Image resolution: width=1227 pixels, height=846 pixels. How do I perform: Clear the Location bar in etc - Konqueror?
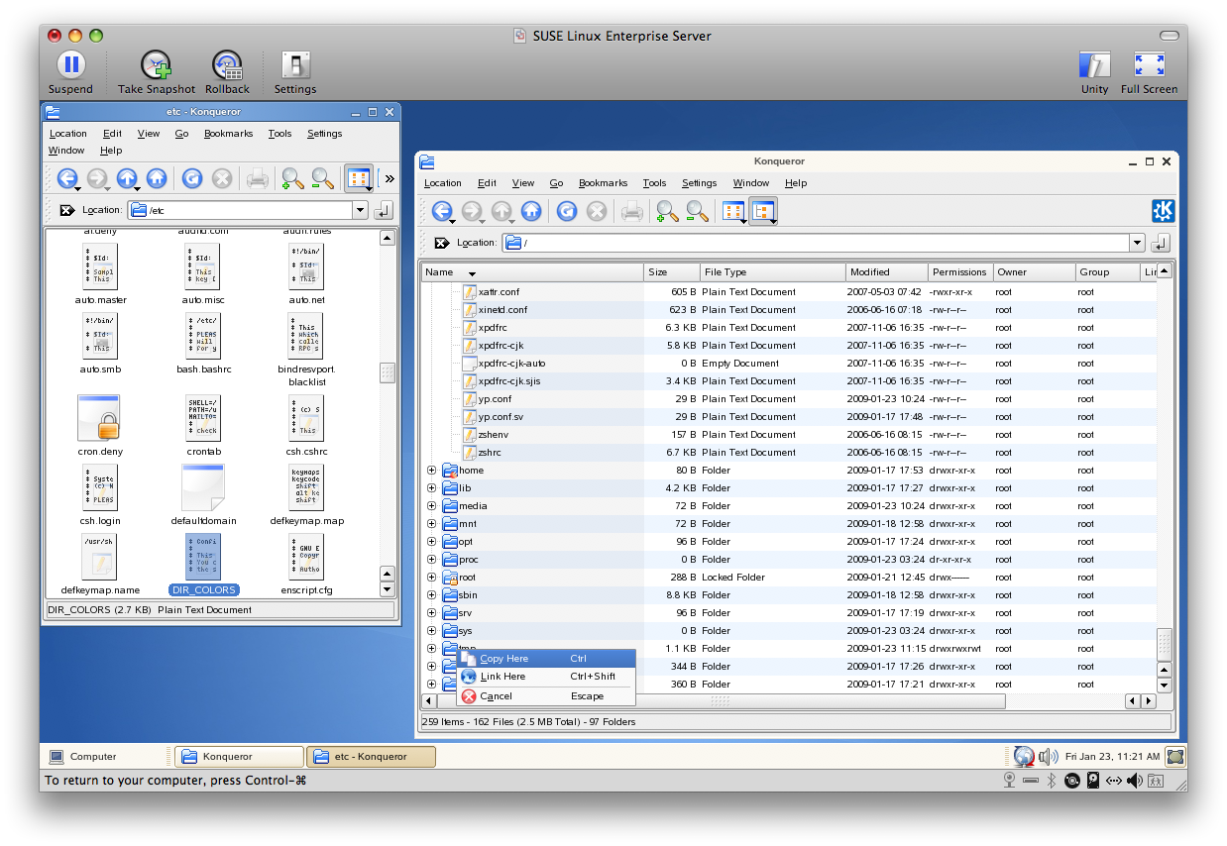pyautogui.click(x=67, y=210)
